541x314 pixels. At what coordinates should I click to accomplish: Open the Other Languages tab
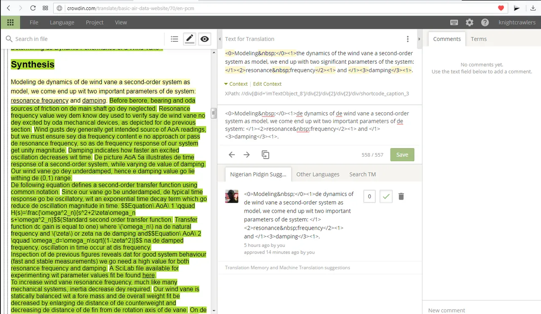click(x=318, y=174)
